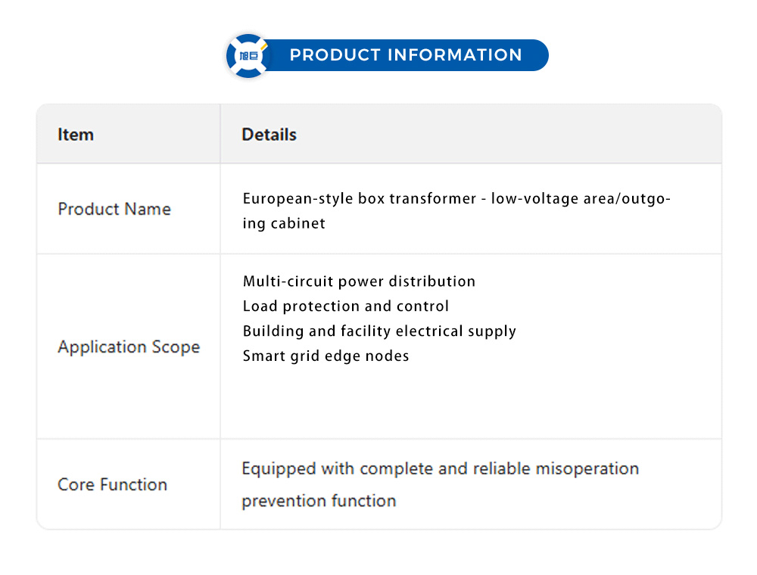Click the Application Scope row label
The height and width of the screenshot is (575, 757).
129,347
